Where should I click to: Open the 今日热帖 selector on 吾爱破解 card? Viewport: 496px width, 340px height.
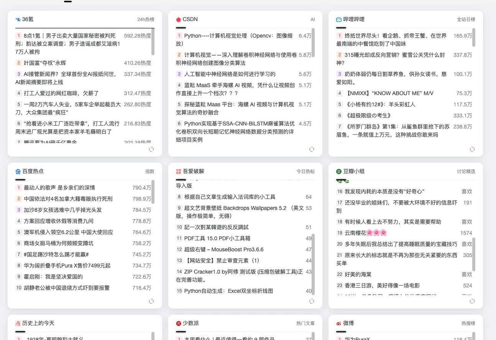pyautogui.click(x=305, y=171)
